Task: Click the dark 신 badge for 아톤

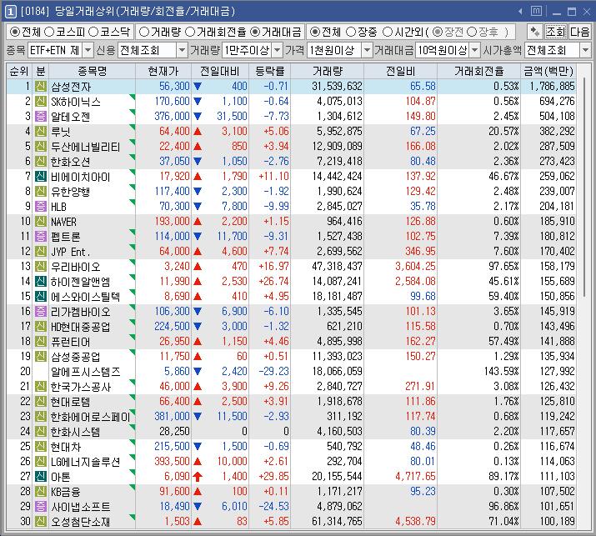Action: pos(40,476)
